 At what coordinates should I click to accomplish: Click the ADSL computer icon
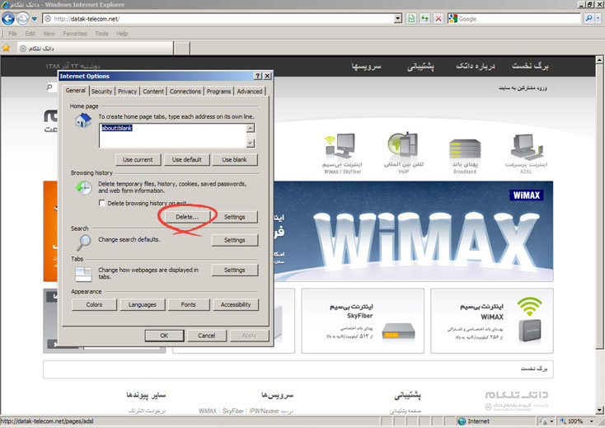[527, 147]
